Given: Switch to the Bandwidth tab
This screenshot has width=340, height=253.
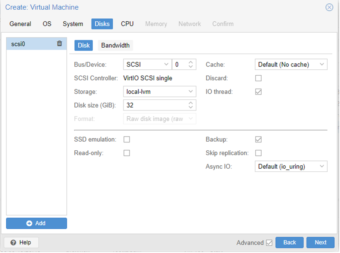Looking at the screenshot, I should click(115, 45).
